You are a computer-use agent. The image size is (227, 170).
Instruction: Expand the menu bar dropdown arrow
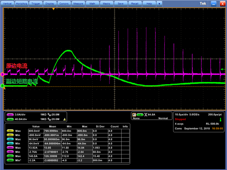tap(159, 3)
